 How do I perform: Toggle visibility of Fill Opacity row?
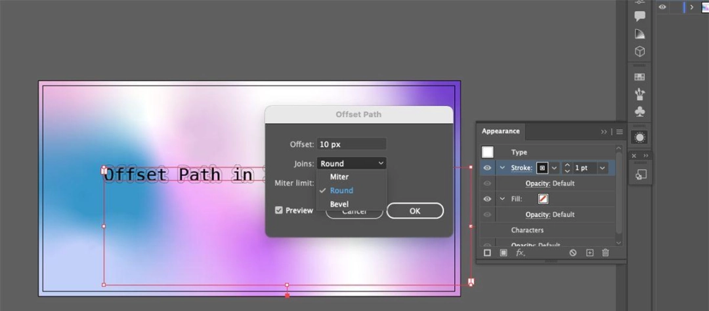(x=487, y=215)
